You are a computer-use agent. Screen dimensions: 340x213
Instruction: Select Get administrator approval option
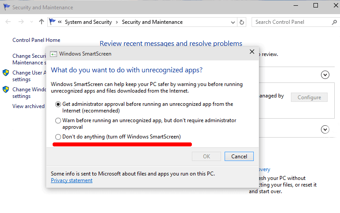click(58, 104)
